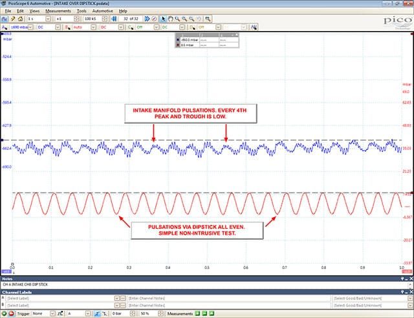Adjust trigger threshold 0 bar stepper
Screen dimensions: 414x318
click(133, 313)
